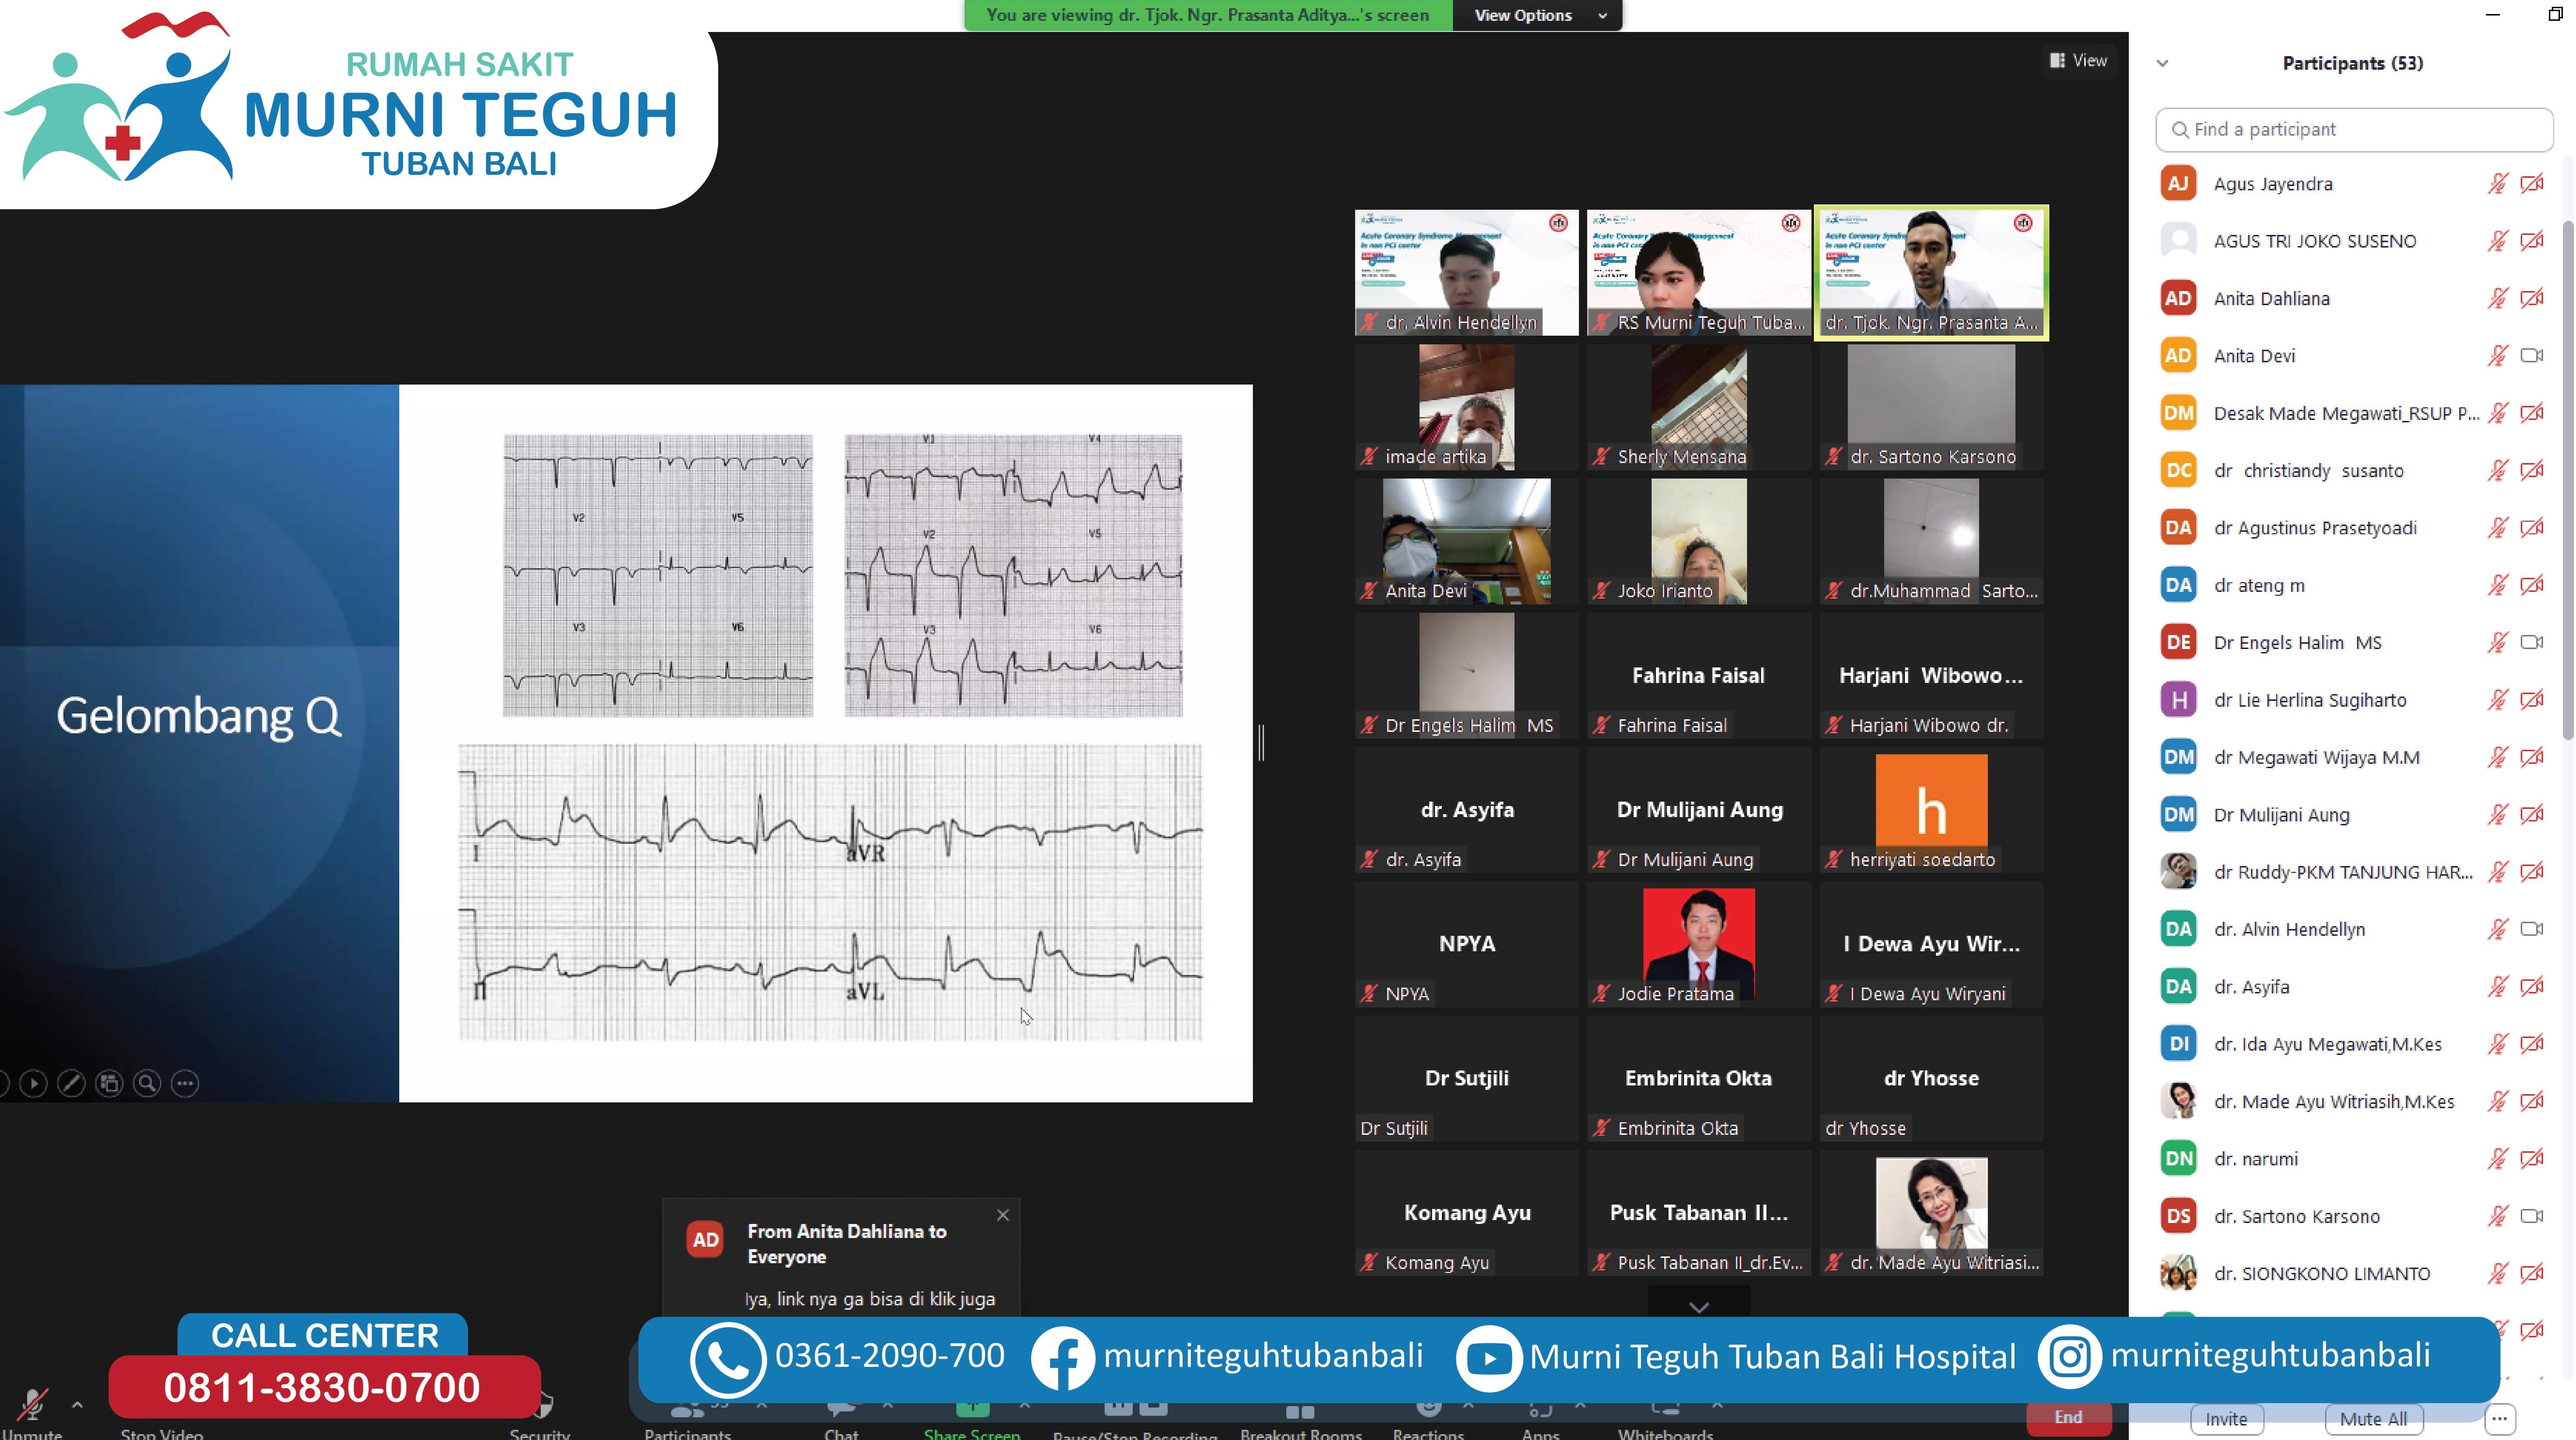The height and width of the screenshot is (1440, 2576).
Task: Select Jodie Pratama video tile
Action: [1698, 944]
